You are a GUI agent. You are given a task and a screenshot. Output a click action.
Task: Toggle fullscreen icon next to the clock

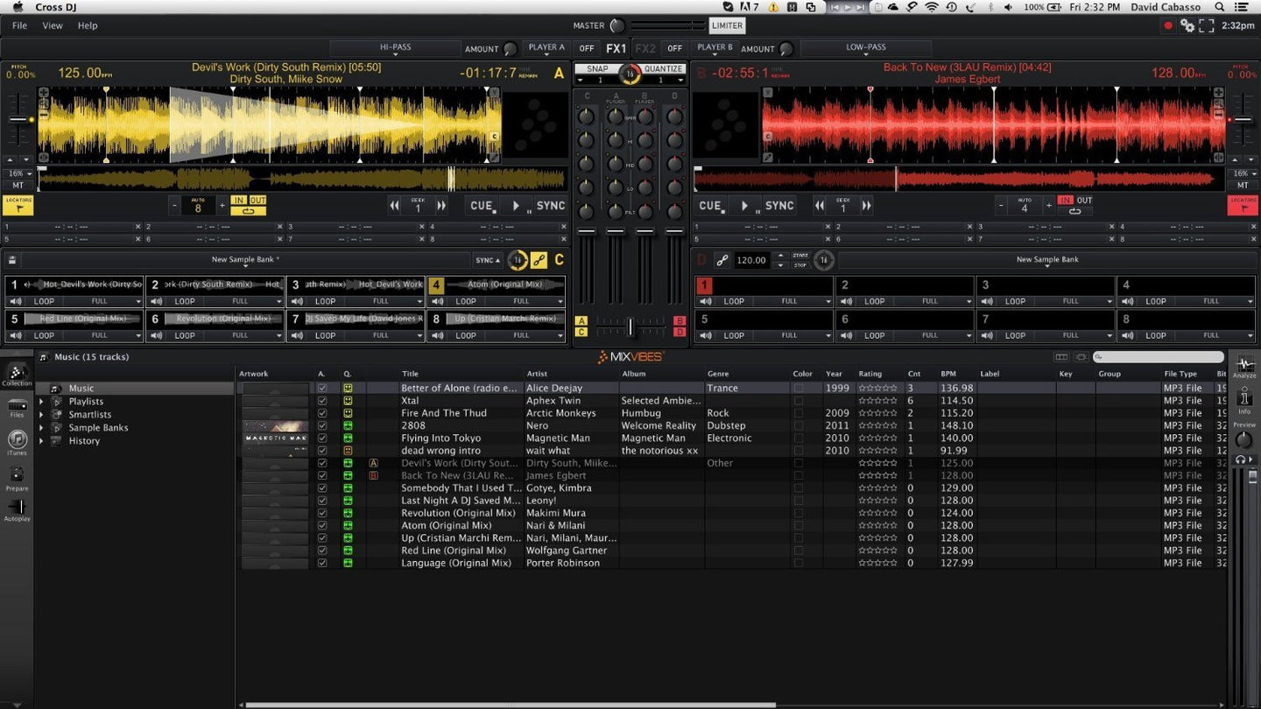[1207, 26]
